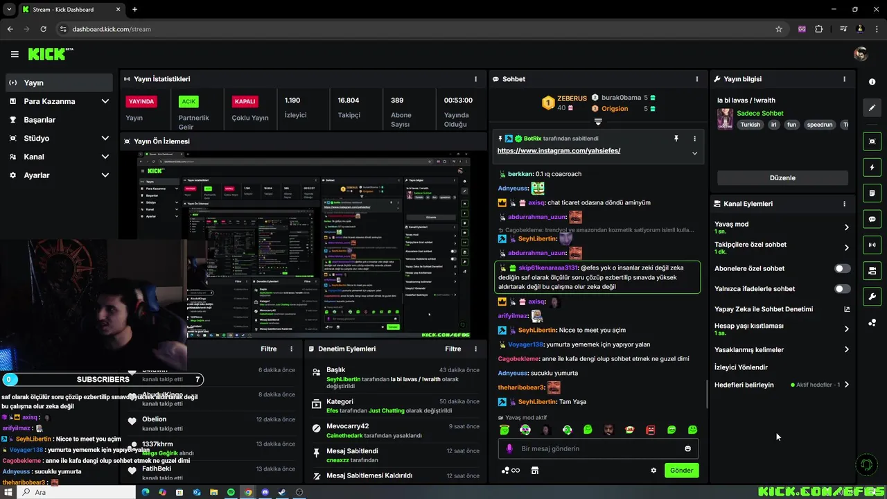The width and height of the screenshot is (887, 499).
Task: Open Sohbet panel three-dot menu
Action: coord(697,79)
